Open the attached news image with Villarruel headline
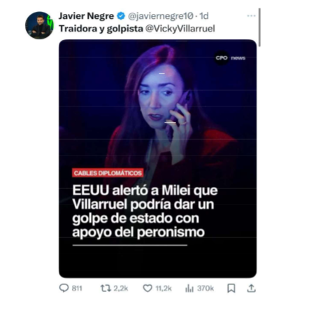Viewport: 330px width, 311px height. point(158,159)
